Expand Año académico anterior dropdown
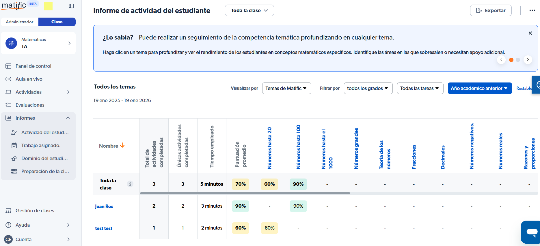 click(479, 88)
